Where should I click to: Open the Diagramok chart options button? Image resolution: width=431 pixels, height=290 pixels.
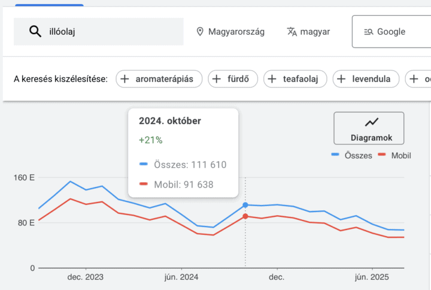tap(369, 128)
